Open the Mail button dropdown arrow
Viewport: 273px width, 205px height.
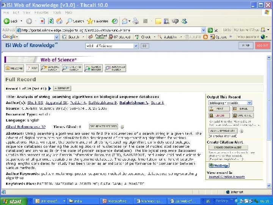point(130,21)
